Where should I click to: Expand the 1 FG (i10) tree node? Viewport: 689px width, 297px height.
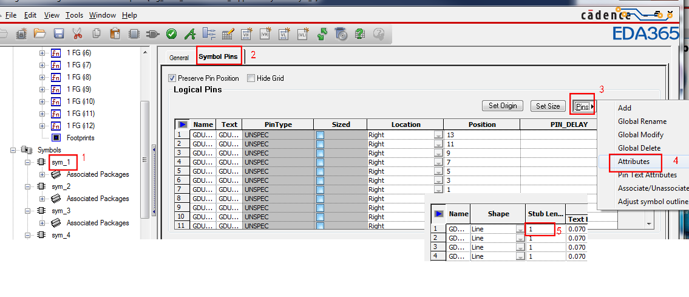click(42, 101)
